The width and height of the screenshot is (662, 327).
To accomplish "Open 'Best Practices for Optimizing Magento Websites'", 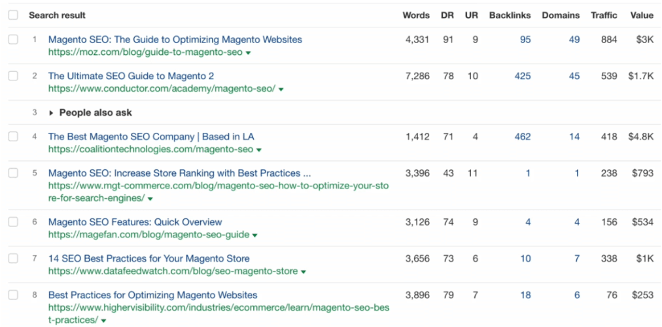I will [153, 295].
